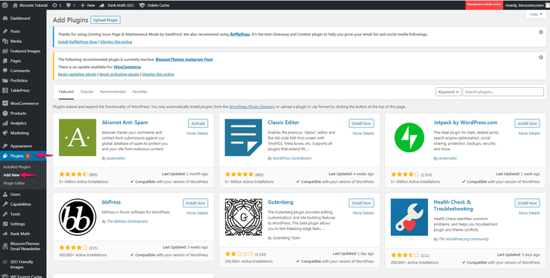Install the Classic Editor plugin now
550x278 pixels.
pyautogui.click(x=362, y=123)
